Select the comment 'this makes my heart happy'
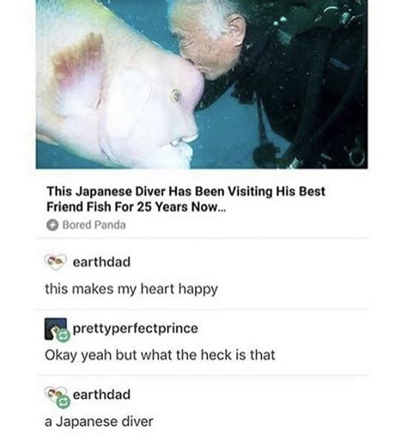The image size is (407, 439). (131, 290)
